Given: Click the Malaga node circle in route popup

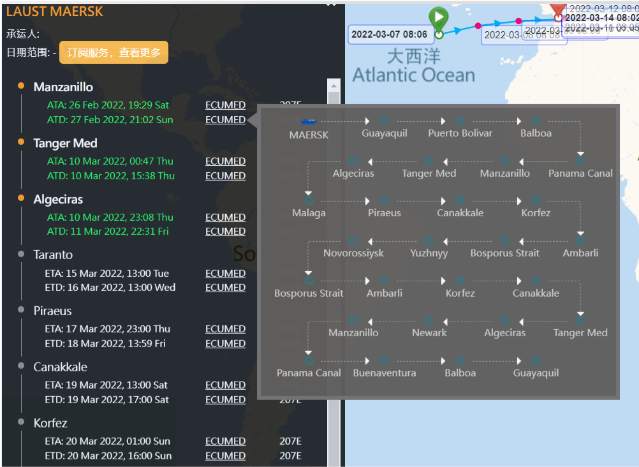Looking at the screenshot, I should [x=309, y=201].
